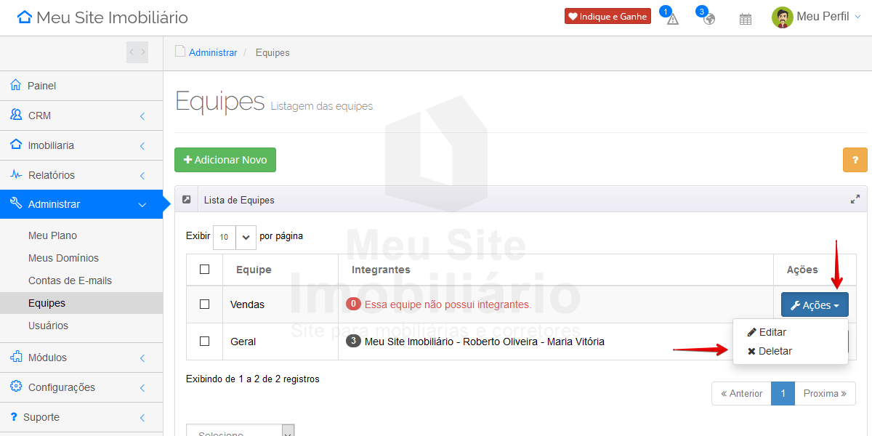Click the Meu Site Imobiliário home logo
This screenshot has height=436, width=872.
tap(102, 17)
